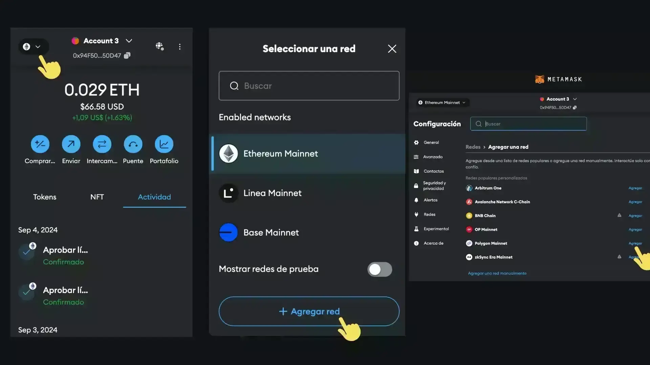The width and height of the screenshot is (650, 365).
Task: Switch to the NFT tab
Action: tap(97, 197)
